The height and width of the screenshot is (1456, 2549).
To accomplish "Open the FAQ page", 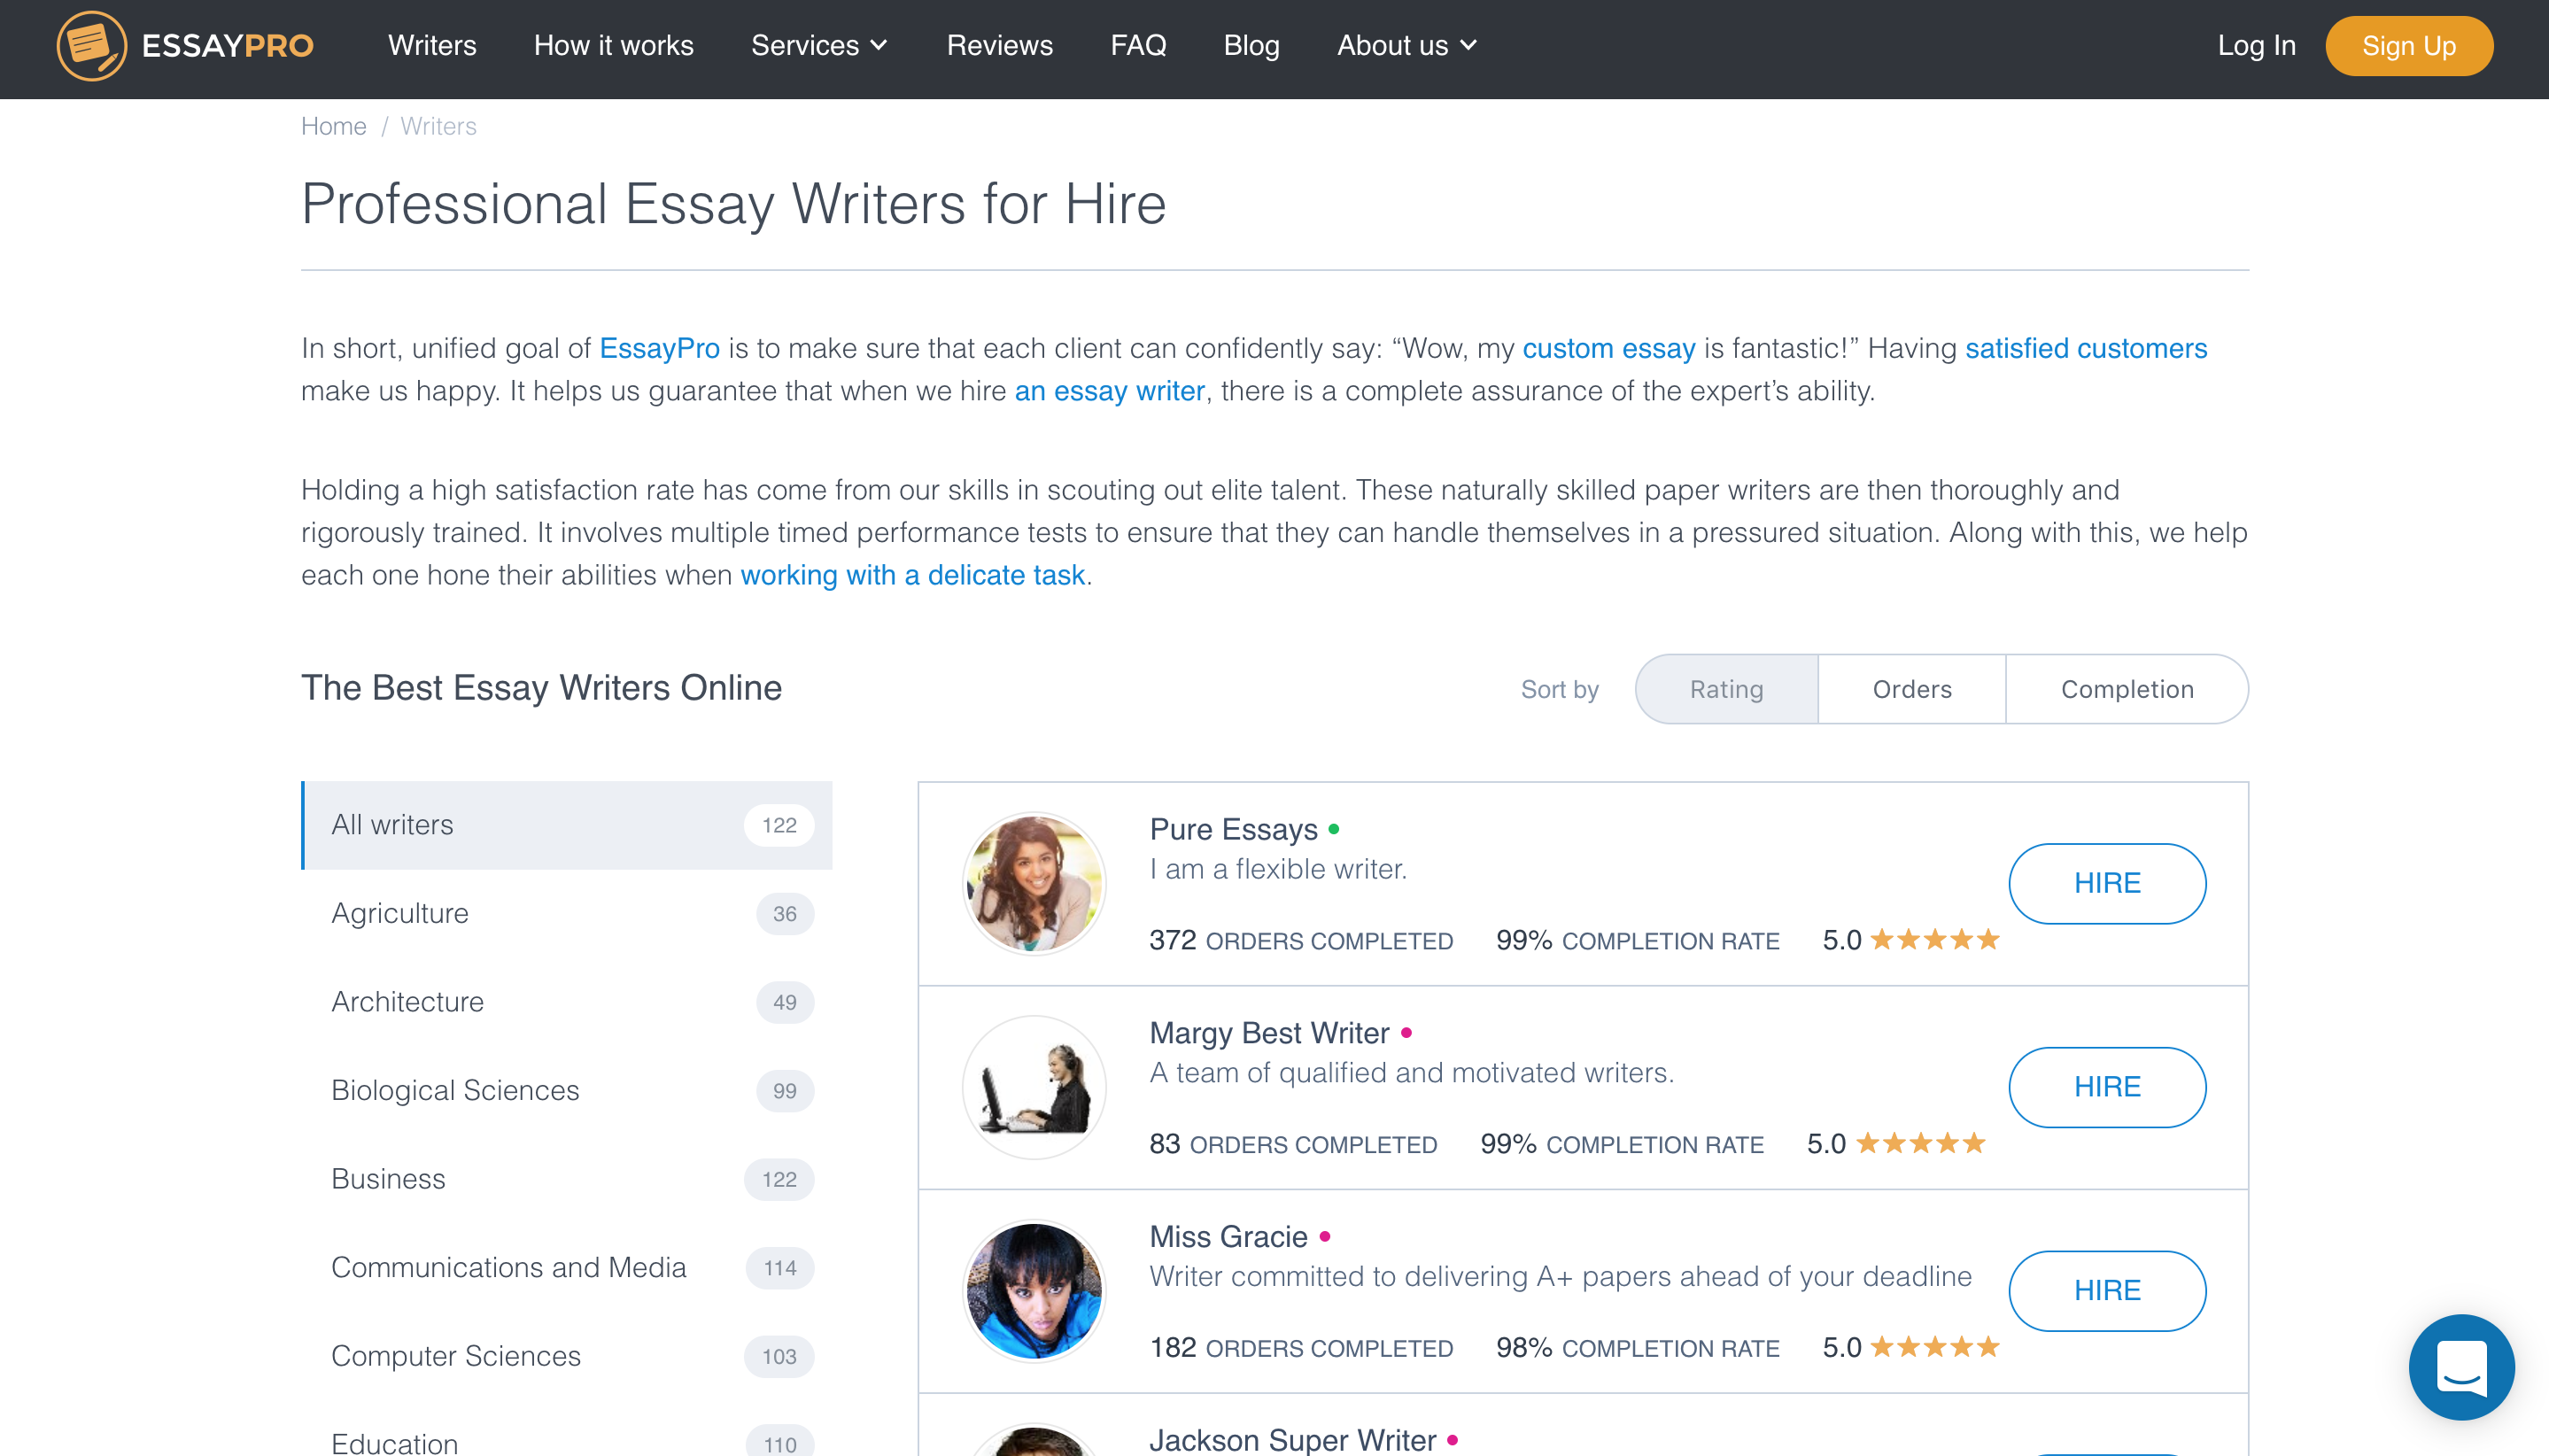I will coord(1138,46).
